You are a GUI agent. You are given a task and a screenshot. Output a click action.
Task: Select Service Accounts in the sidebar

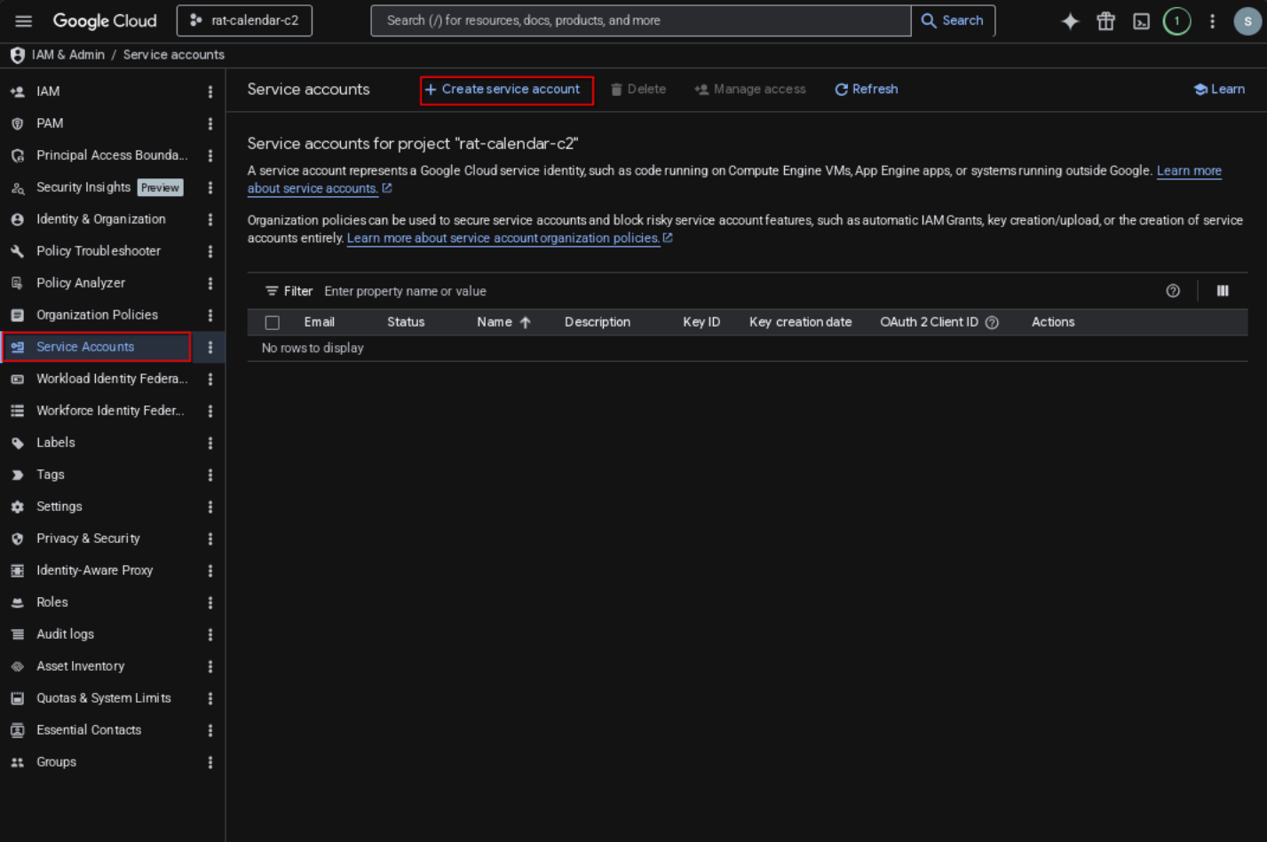click(x=96, y=347)
